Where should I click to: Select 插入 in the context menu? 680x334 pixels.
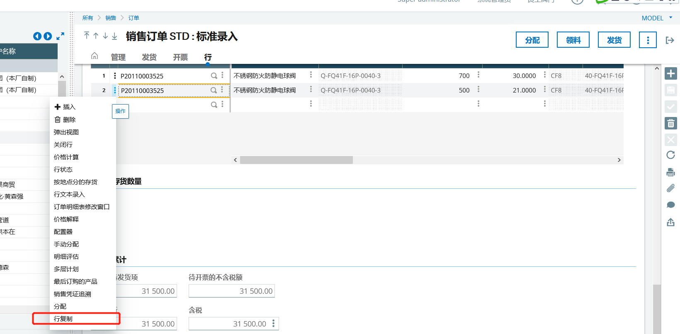pyautogui.click(x=83, y=107)
